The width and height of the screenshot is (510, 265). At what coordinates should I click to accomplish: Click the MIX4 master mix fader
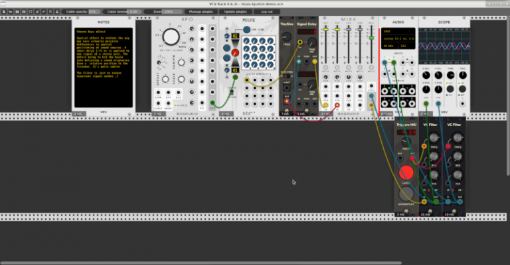pos(371,38)
